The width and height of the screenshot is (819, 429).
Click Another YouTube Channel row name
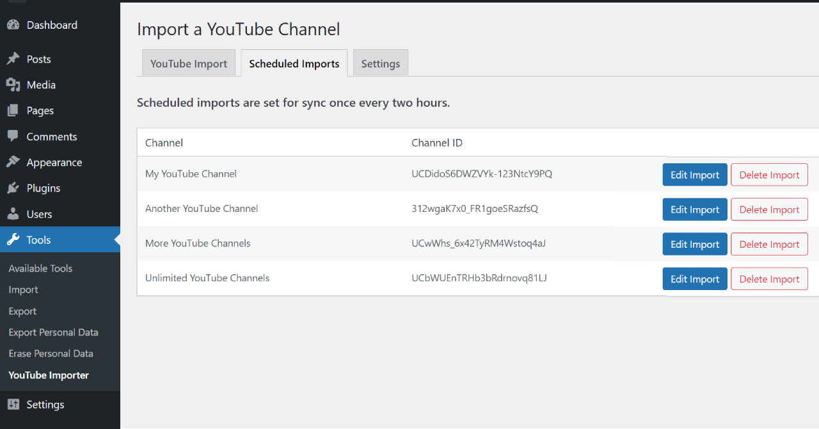click(x=202, y=208)
